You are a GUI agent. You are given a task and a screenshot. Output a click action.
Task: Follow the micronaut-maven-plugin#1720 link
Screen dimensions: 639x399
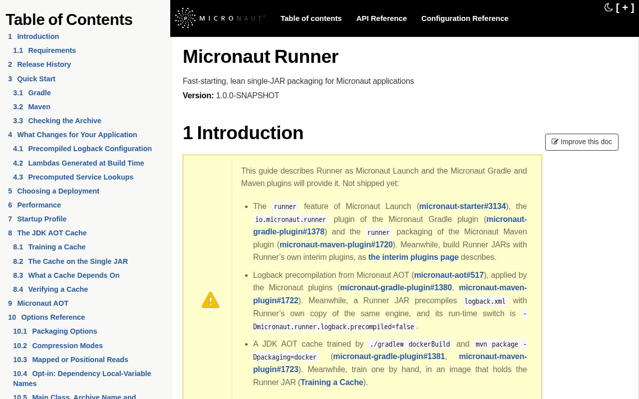coord(336,244)
